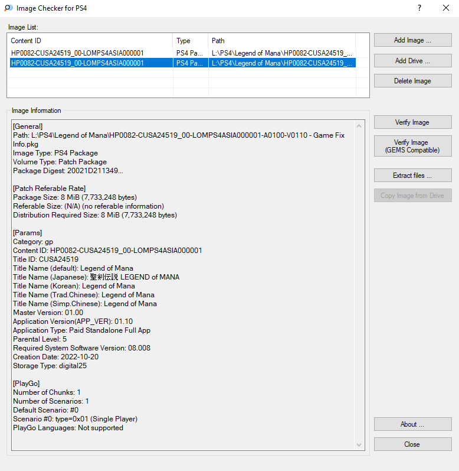The image size is (459, 471).
Task: Click the help question mark in title bar
Action: [419, 8]
